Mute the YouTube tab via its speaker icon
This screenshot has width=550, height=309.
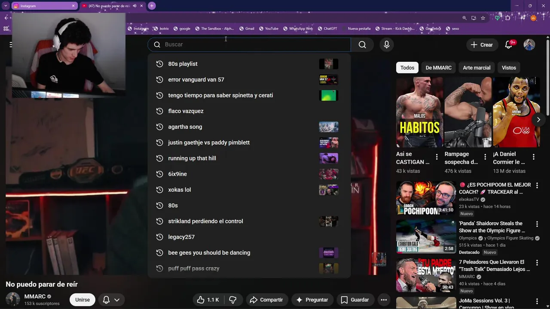134,6
